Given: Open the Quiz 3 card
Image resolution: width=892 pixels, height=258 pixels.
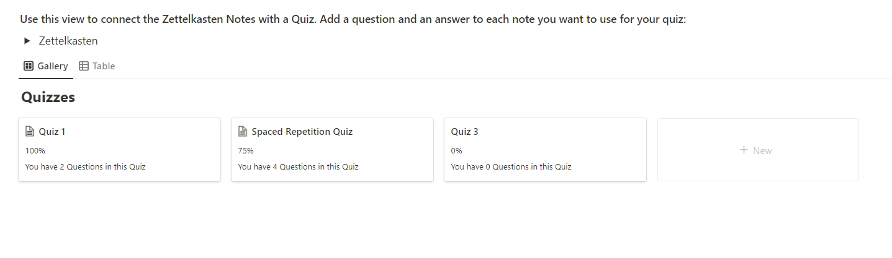Looking at the screenshot, I should pos(545,150).
